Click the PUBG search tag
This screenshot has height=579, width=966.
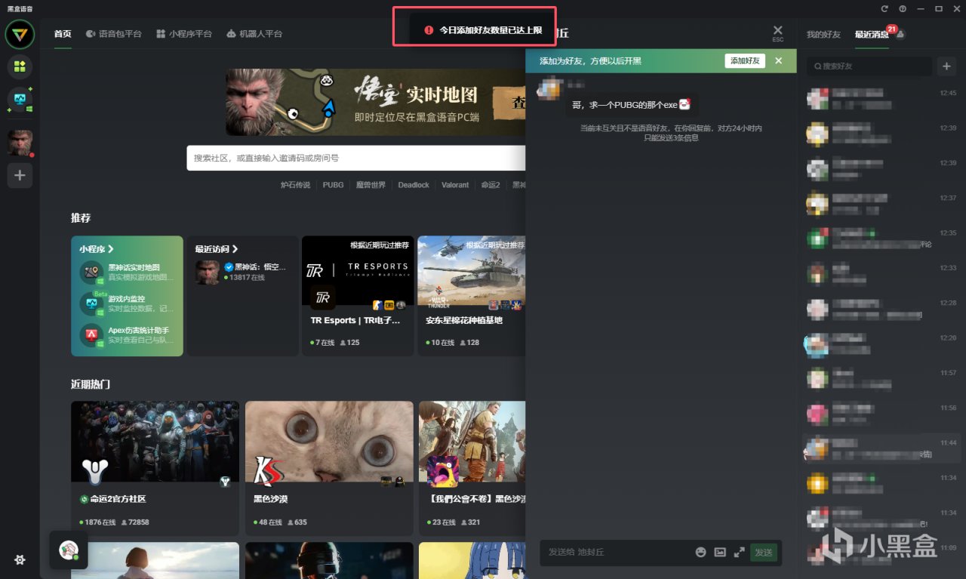click(x=333, y=185)
